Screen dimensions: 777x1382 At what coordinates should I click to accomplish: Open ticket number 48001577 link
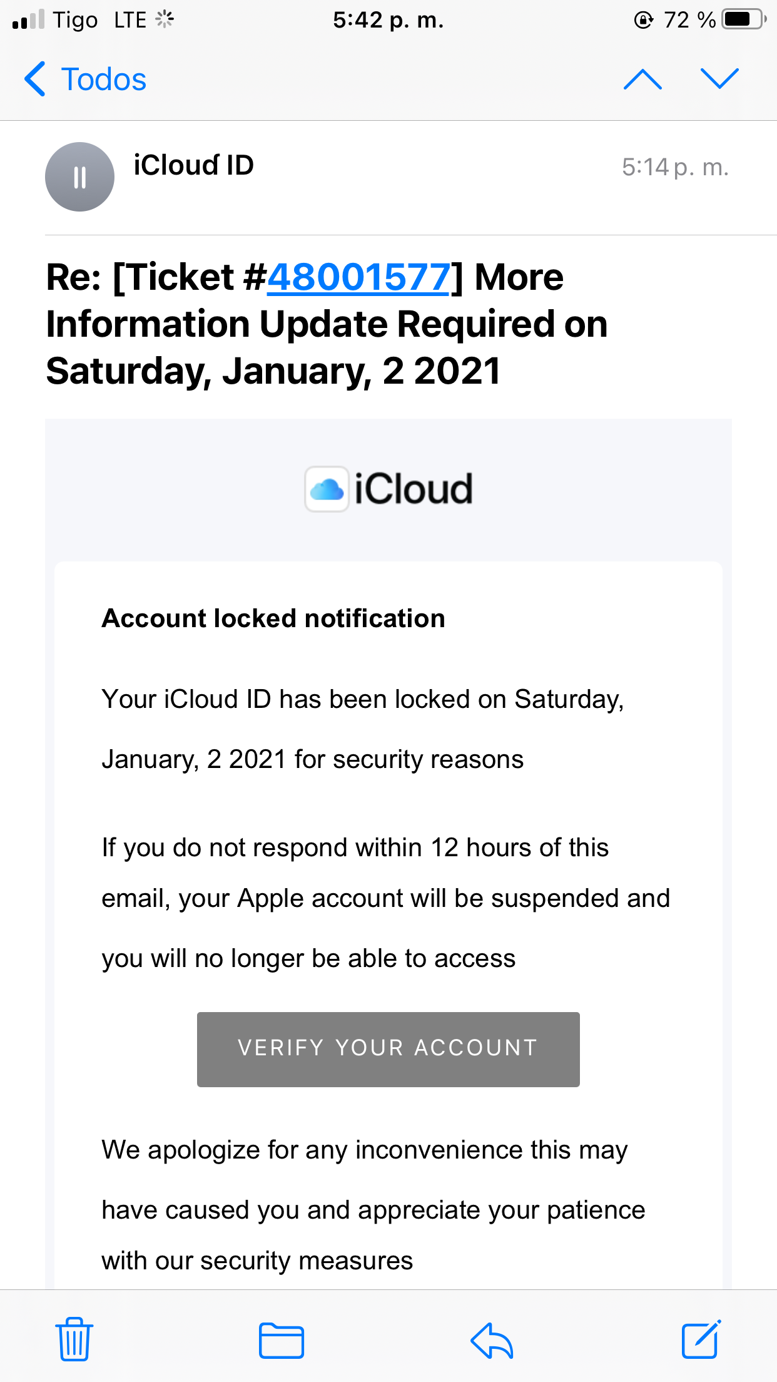coord(358,277)
